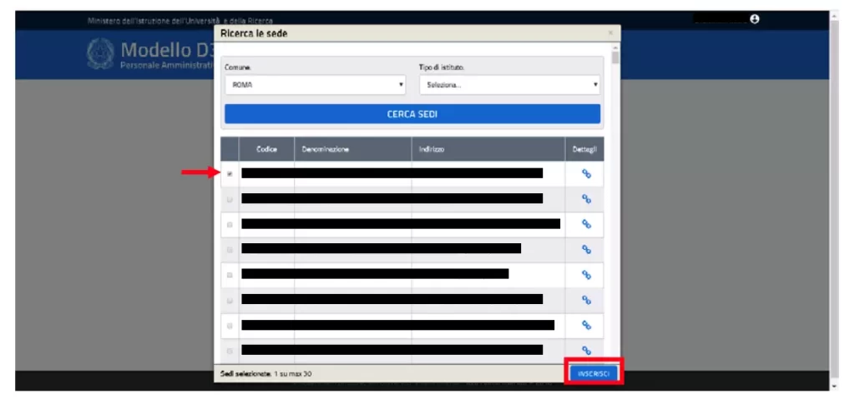Click the dialog's vertical scrollbar
The image size is (855, 404).
pos(615,204)
